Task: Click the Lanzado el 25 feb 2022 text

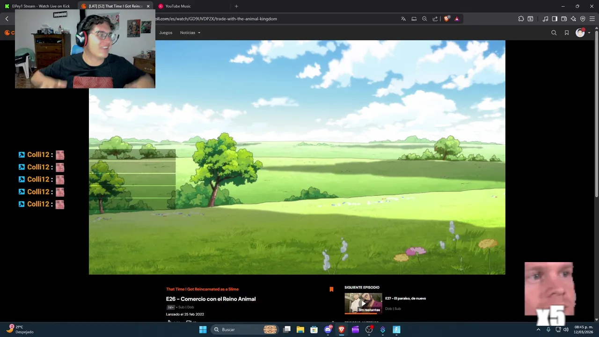Action: tap(185, 315)
